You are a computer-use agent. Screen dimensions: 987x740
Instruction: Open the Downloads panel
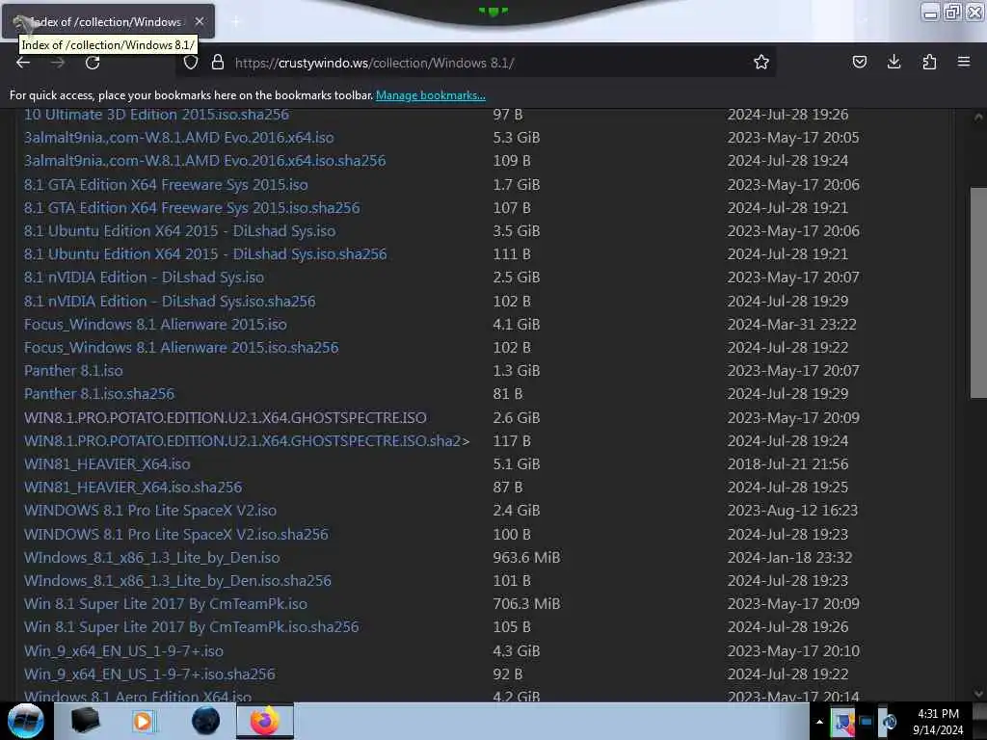[894, 62]
